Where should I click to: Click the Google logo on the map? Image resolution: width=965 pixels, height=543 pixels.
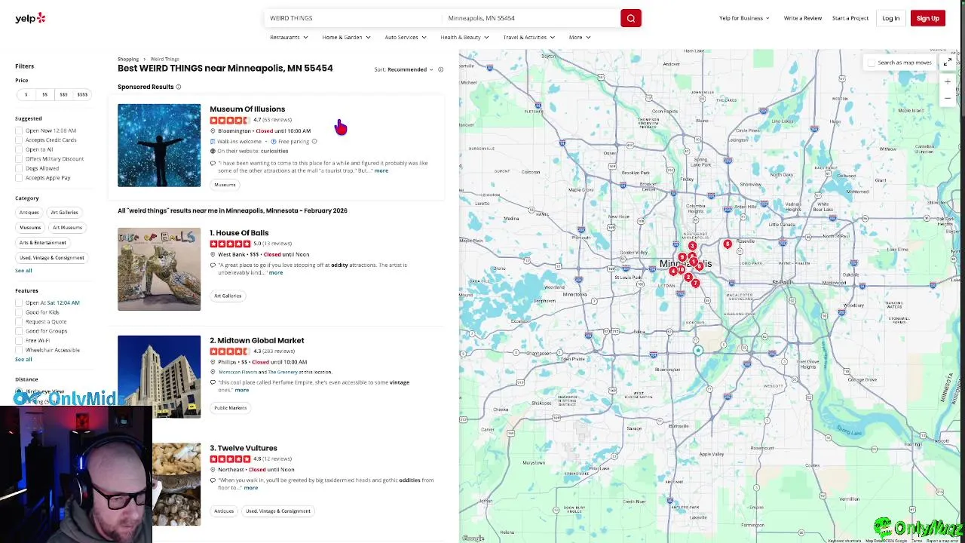(473, 538)
